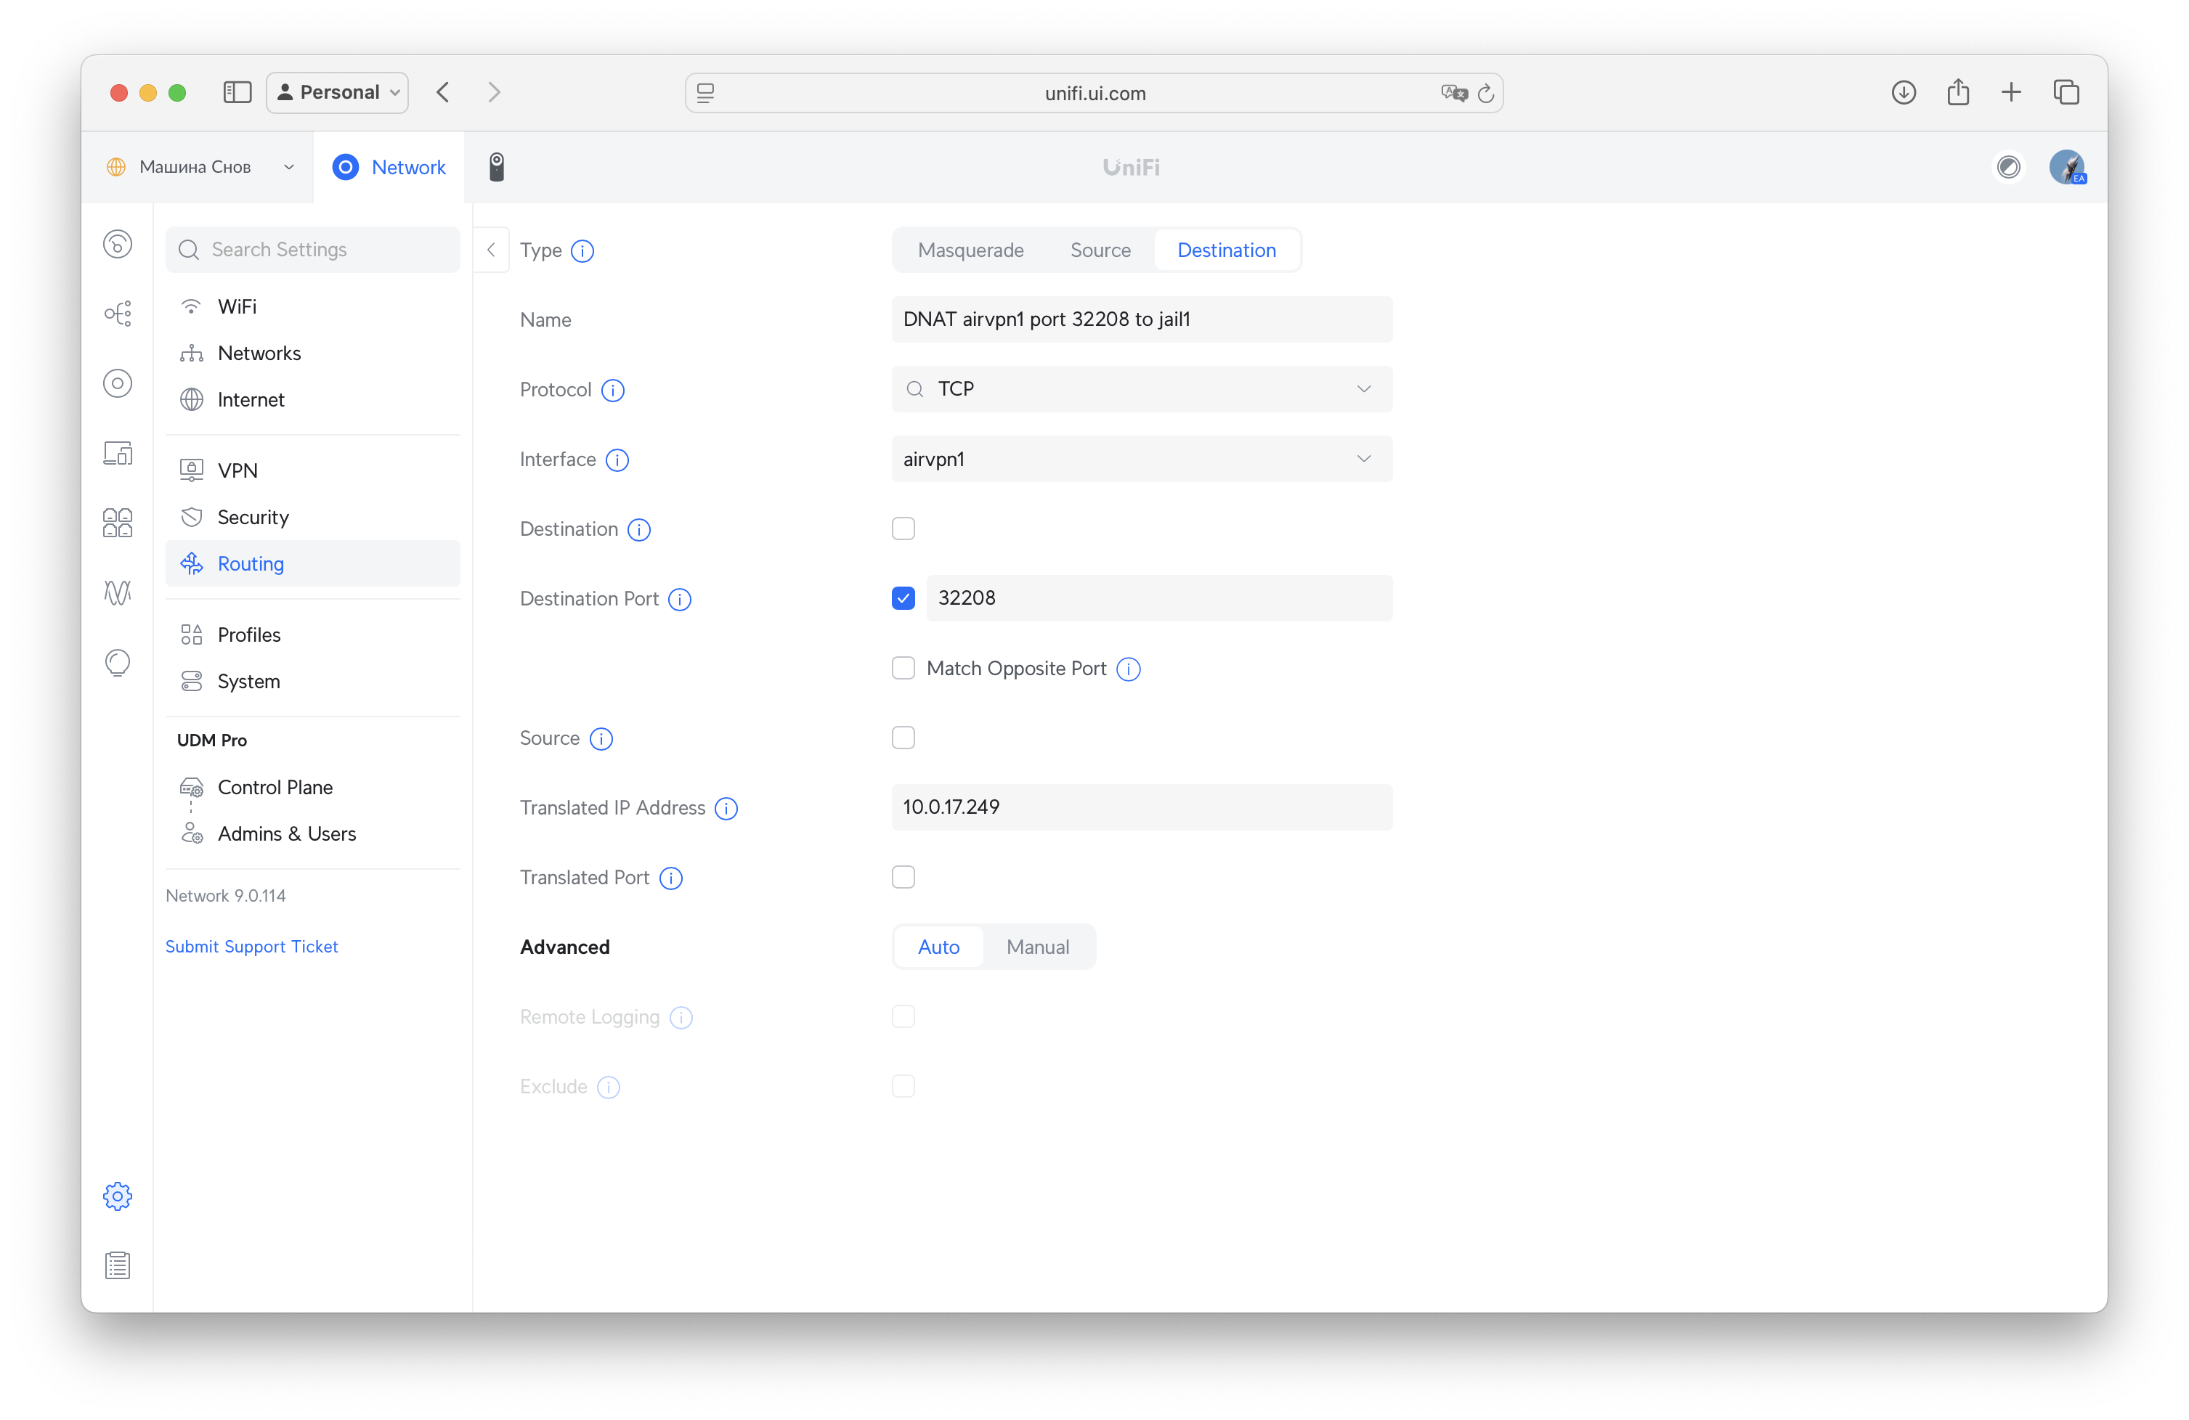
Task: Uncheck the Destination Port checkbox
Action: pyautogui.click(x=903, y=597)
